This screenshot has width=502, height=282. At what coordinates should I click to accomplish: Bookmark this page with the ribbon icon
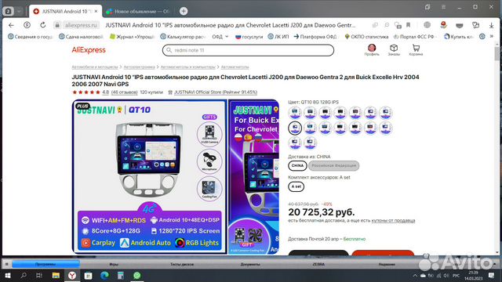(x=408, y=25)
